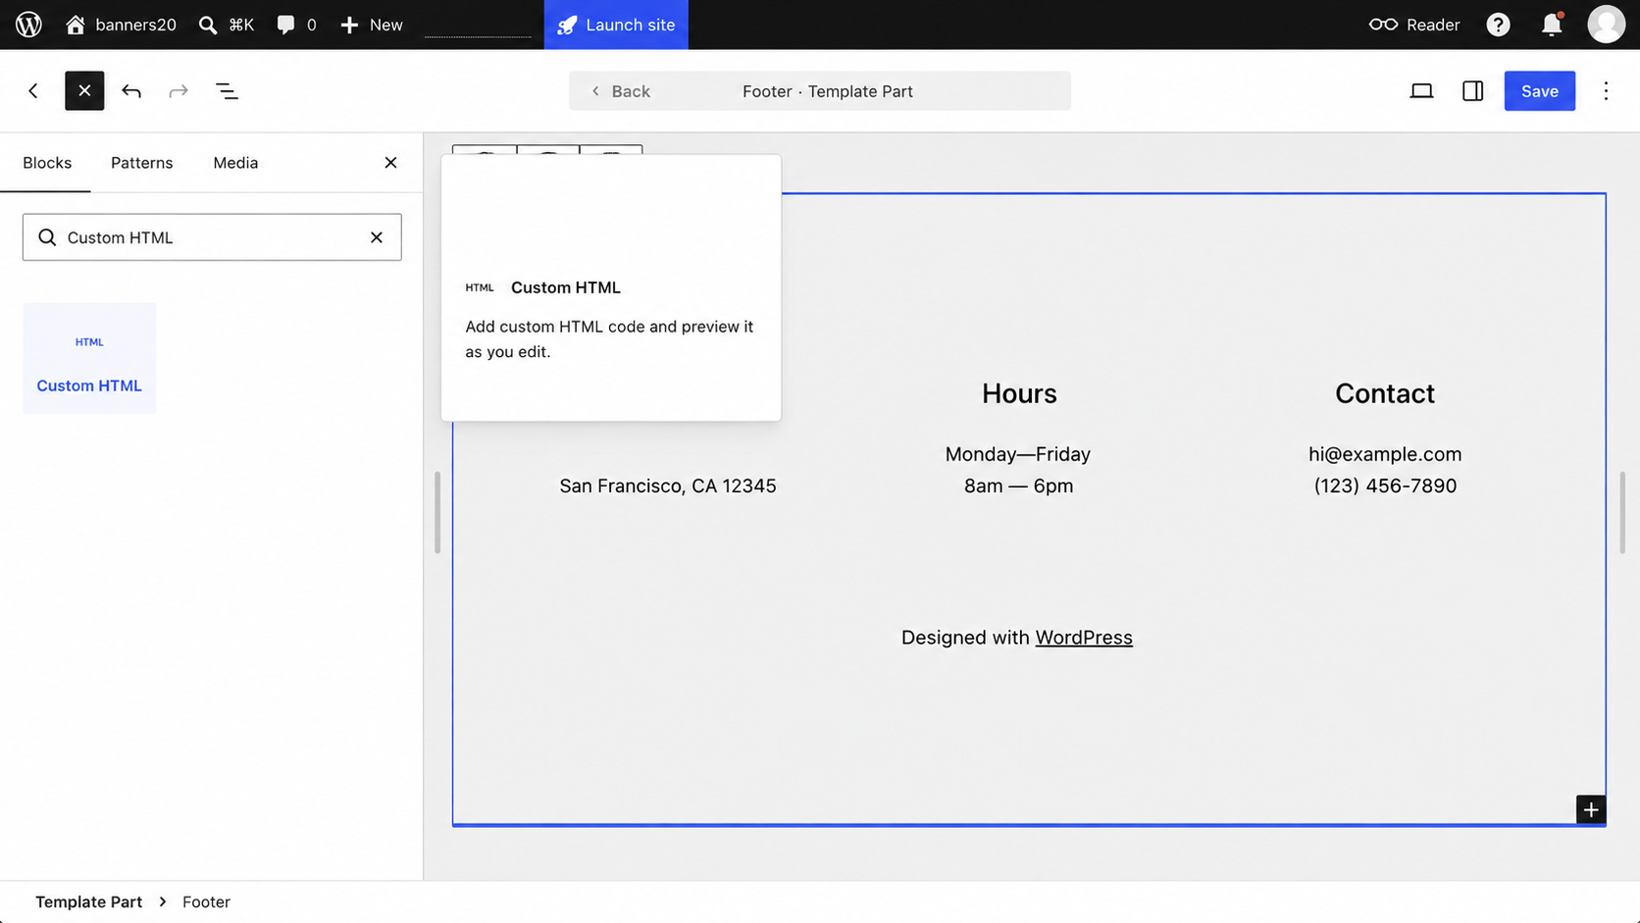Select the Hours heading
Viewport: 1640px width, 923px height.
click(x=1019, y=393)
